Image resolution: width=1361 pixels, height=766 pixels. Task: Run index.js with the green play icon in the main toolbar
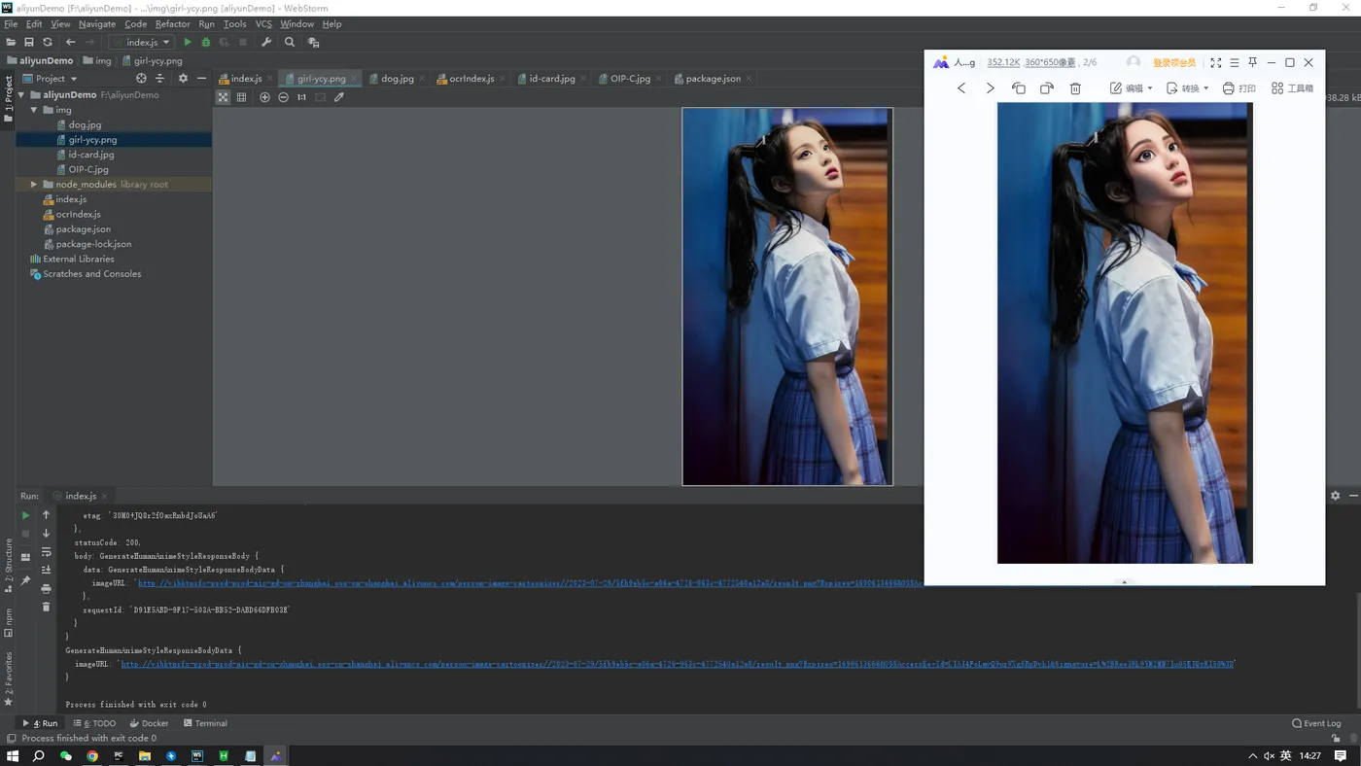[188, 42]
